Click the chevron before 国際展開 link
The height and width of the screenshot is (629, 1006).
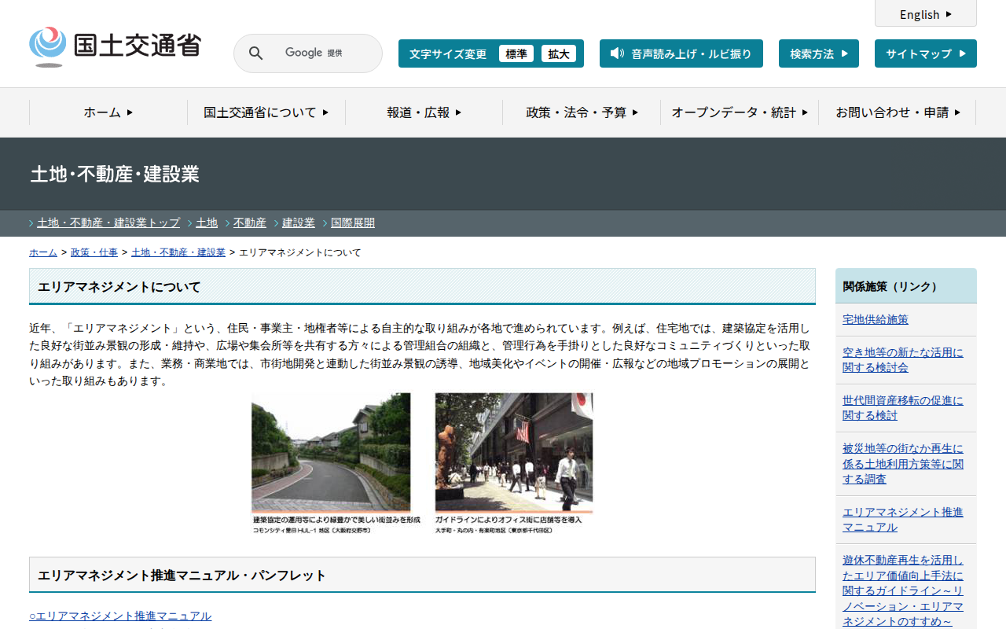325,223
